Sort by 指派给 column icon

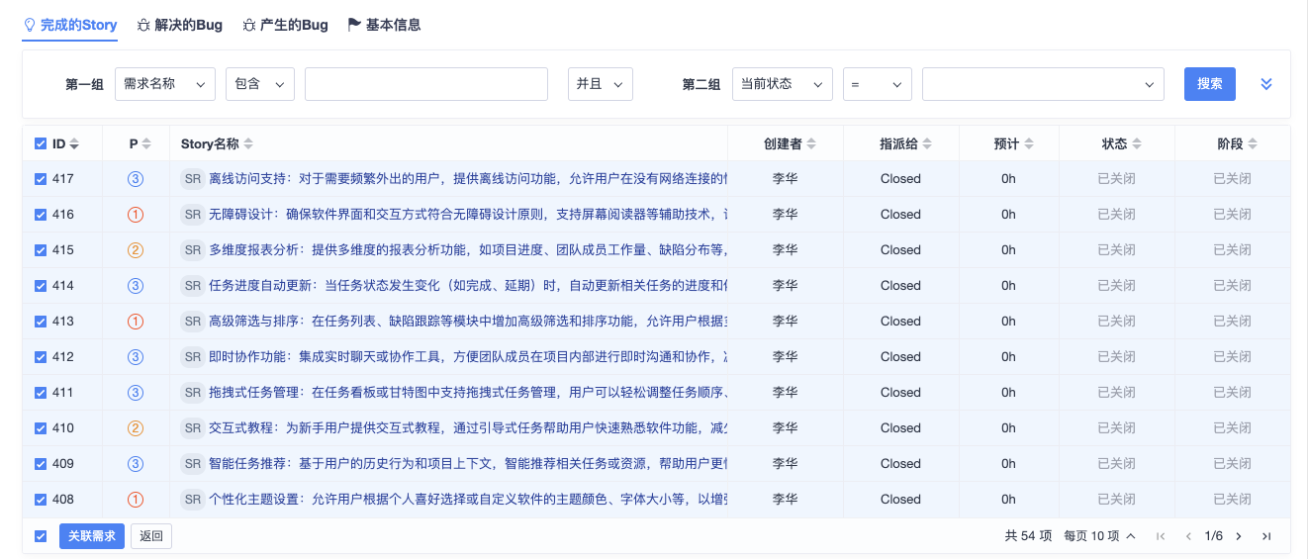pyautogui.click(x=927, y=144)
